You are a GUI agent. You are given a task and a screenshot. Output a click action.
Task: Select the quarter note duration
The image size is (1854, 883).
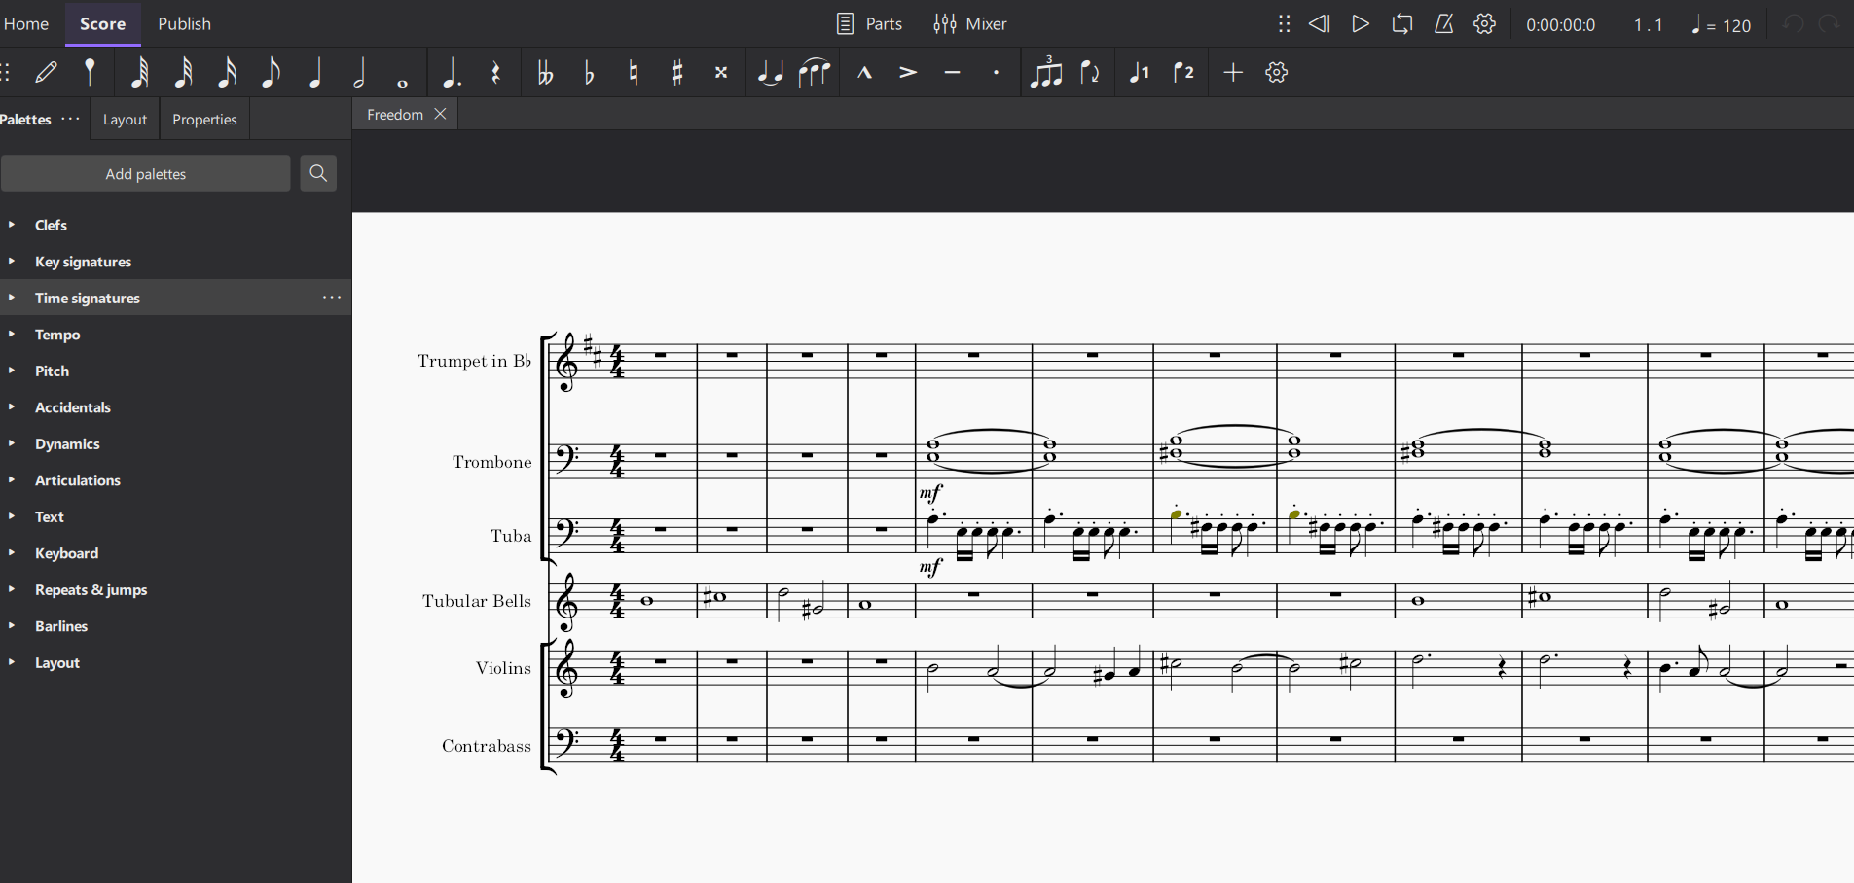[315, 72]
